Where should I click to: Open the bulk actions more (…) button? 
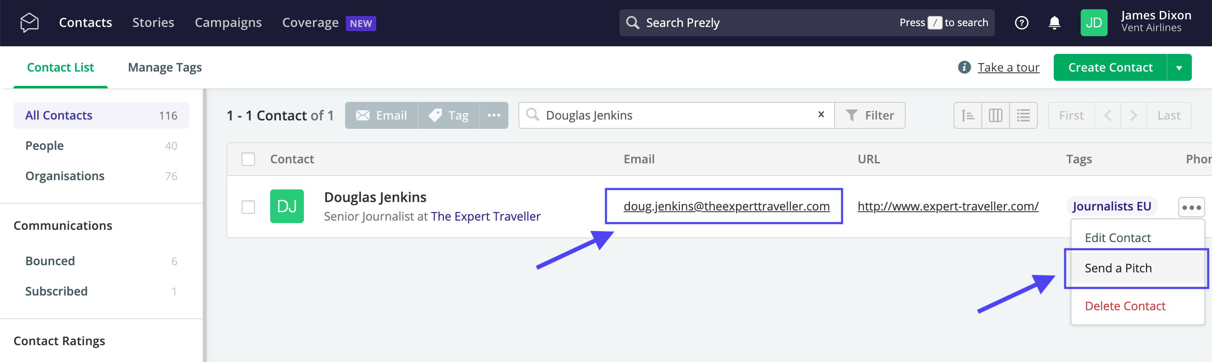click(x=494, y=115)
